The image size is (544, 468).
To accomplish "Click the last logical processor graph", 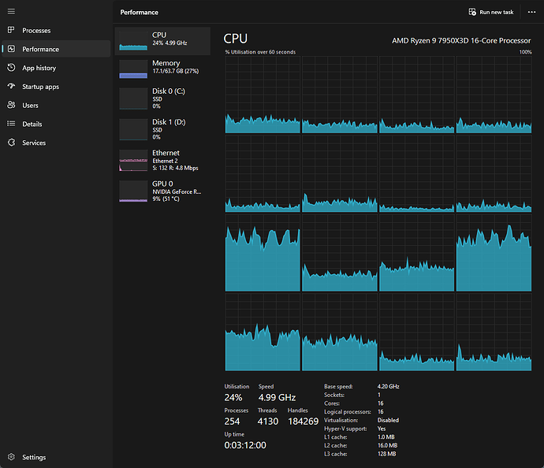I will pyautogui.click(x=494, y=332).
